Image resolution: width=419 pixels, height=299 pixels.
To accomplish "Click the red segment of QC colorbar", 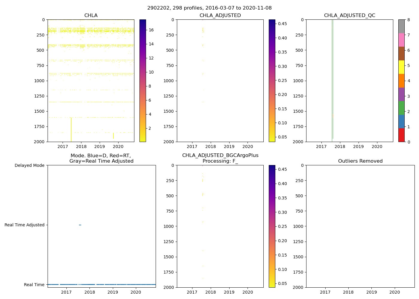I will point(401,135).
